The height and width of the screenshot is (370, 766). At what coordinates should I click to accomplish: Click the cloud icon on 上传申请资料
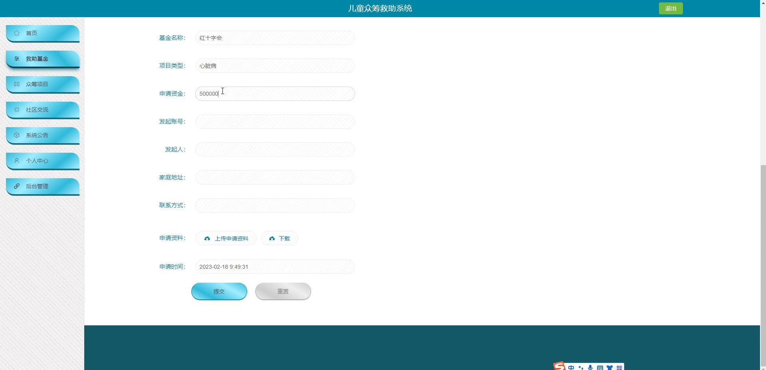[x=207, y=238]
